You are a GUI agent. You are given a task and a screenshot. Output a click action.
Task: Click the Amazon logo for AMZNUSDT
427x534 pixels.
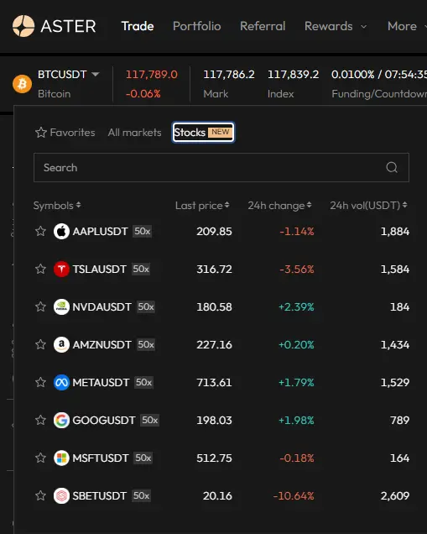61,344
